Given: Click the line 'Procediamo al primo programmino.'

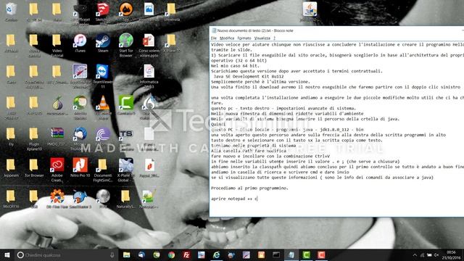Looking at the screenshot, I should coord(249,188).
